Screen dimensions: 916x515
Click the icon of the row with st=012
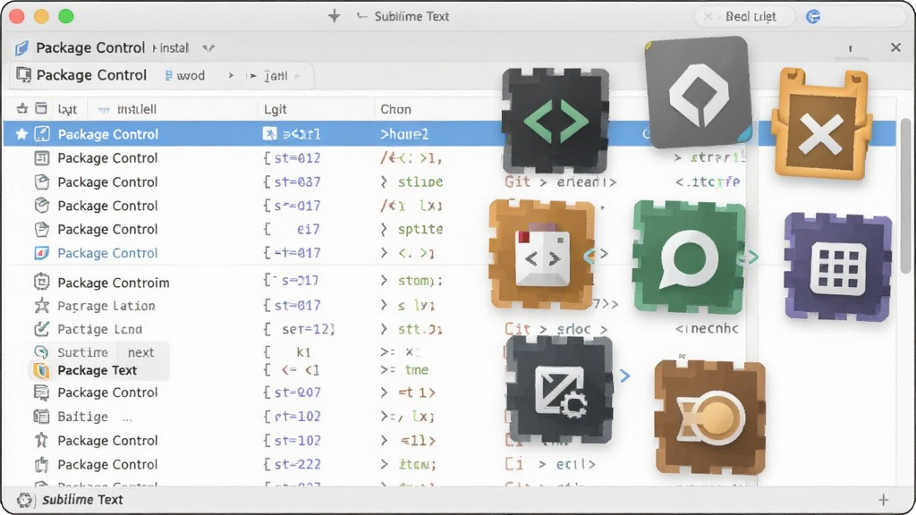pyautogui.click(x=41, y=157)
